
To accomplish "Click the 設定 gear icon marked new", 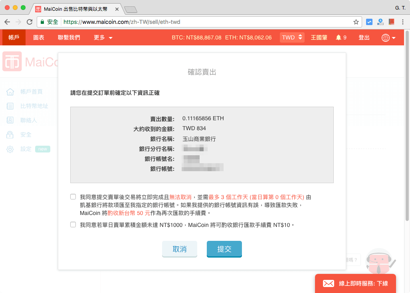I will 10,148.
